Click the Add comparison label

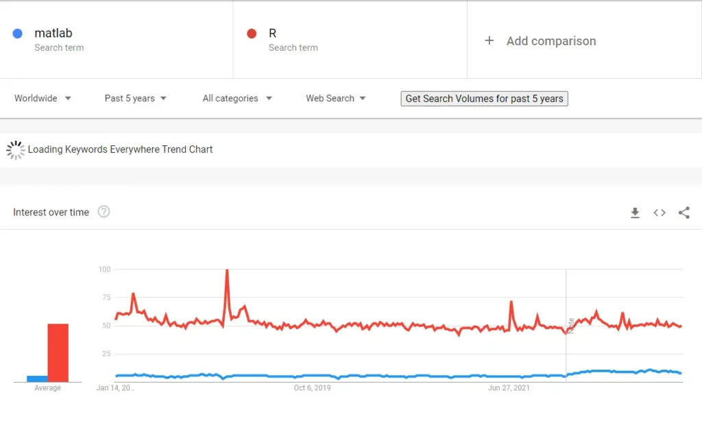point(551,40)
